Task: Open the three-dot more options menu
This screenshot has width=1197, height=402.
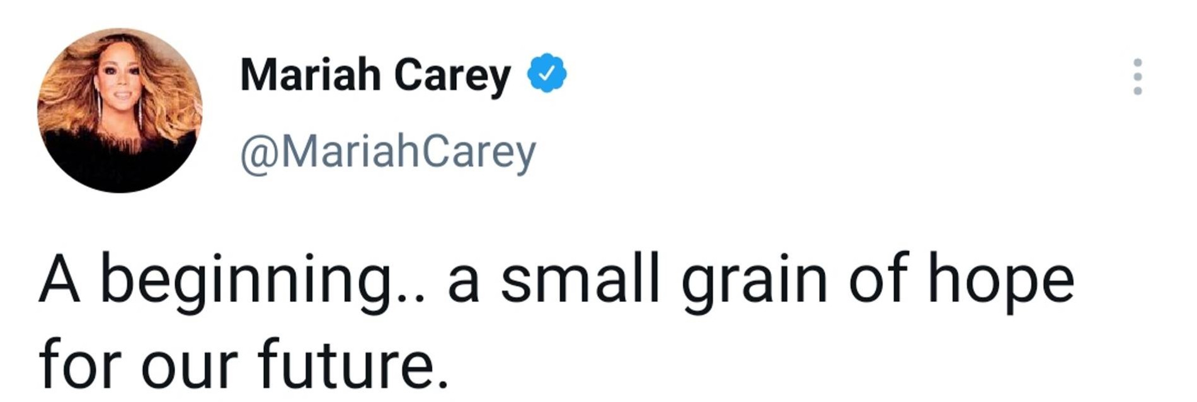Action: pos(1137,77)
